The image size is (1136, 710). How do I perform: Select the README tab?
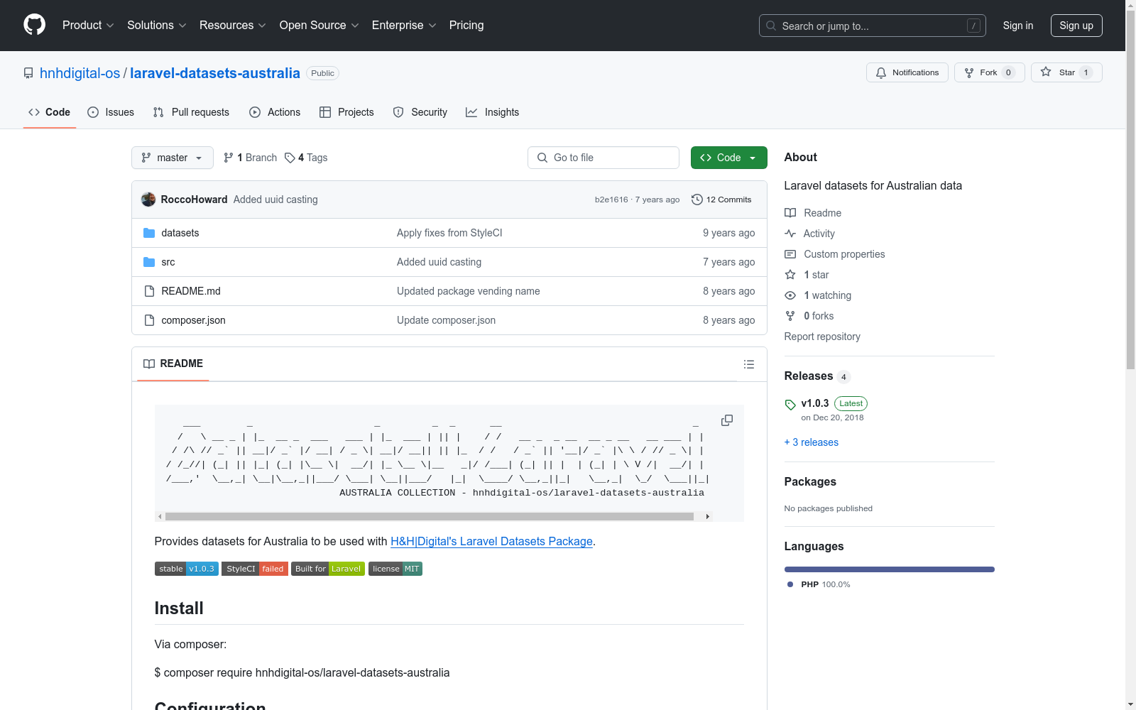point(173,364)
